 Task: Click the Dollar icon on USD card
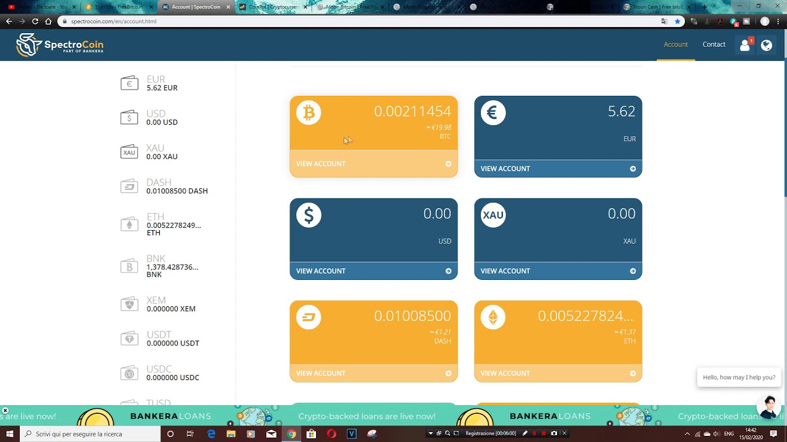309,215
